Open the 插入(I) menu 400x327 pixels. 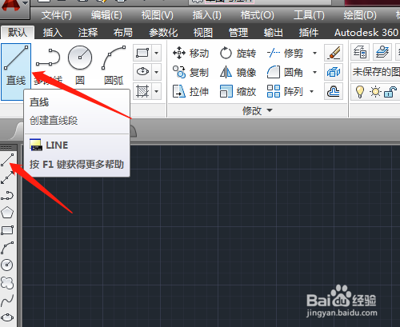(x=207, y=15)
